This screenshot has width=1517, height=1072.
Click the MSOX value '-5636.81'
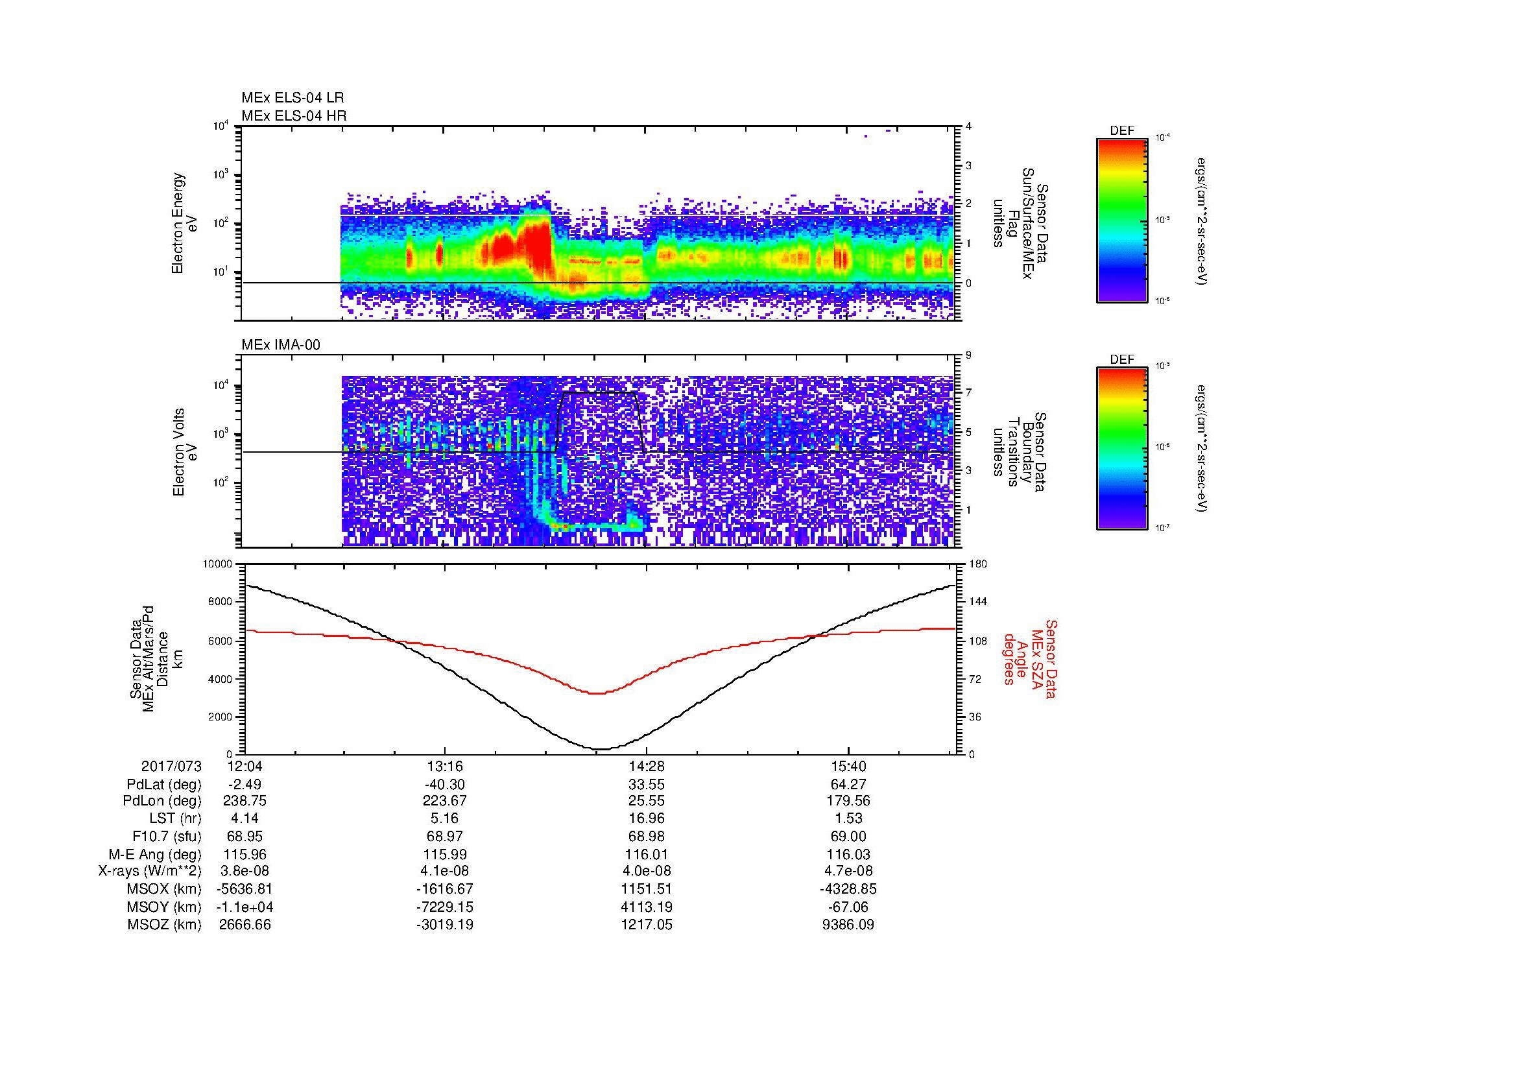(245, 889)
